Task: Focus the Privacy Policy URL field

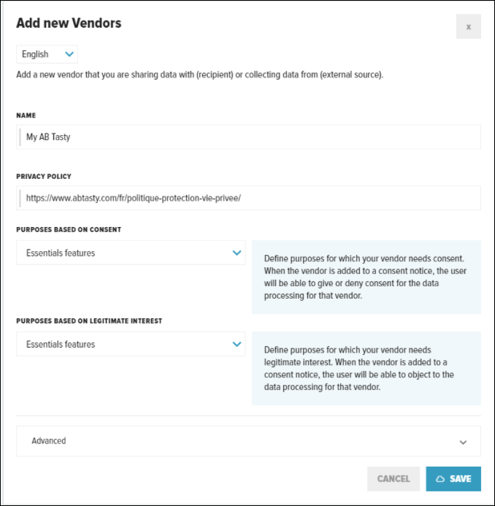Action: 248,198
